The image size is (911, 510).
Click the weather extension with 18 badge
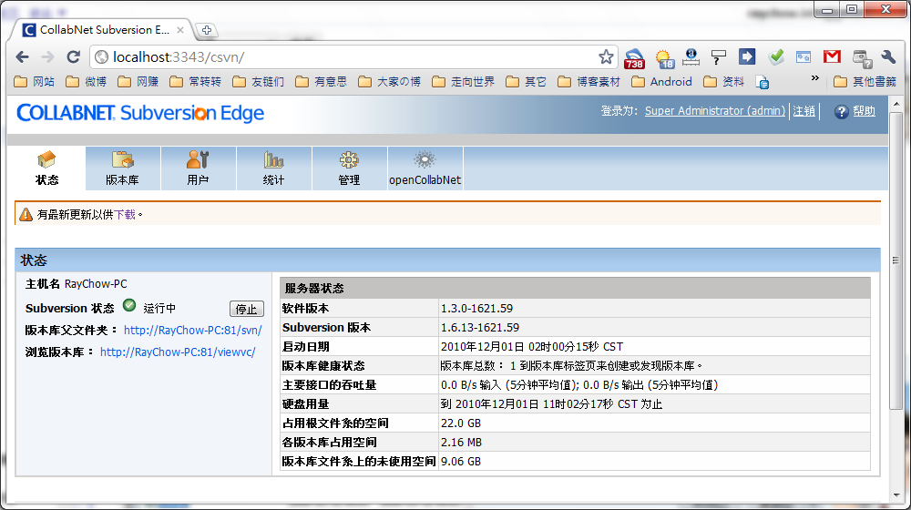664,58
